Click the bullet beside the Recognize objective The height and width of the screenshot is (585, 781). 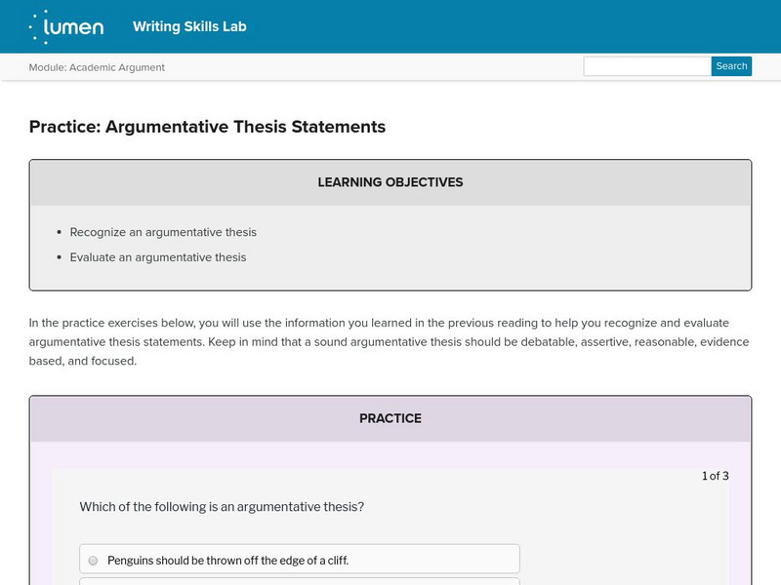tap(61, 233)
